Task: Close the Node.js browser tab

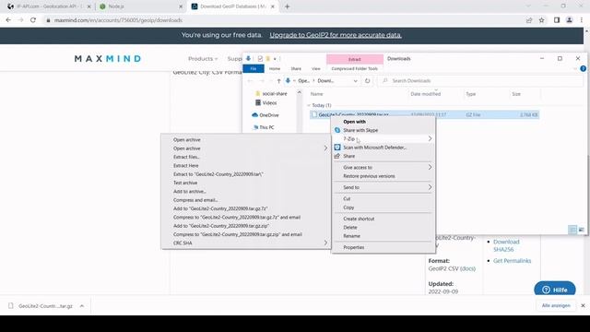Action: (181, 6)
